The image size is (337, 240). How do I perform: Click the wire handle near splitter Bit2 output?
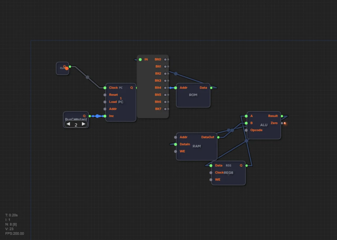pyautogui.click(x=176, y=74)
